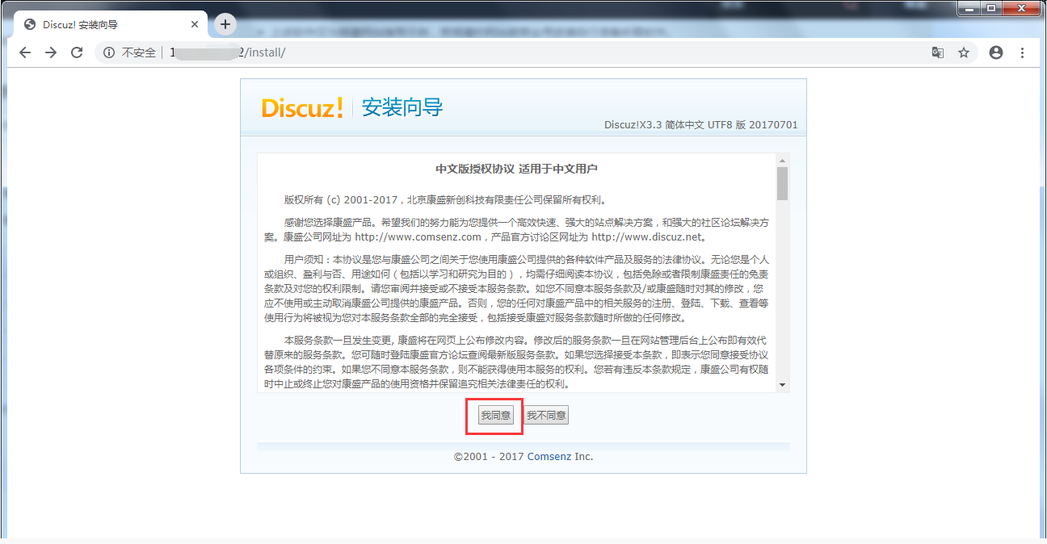Image resolution: width=1047 pixels, height=544 pixels.
Task: Focus the address bar with /install/ URL
Action: tap(525, 52)
